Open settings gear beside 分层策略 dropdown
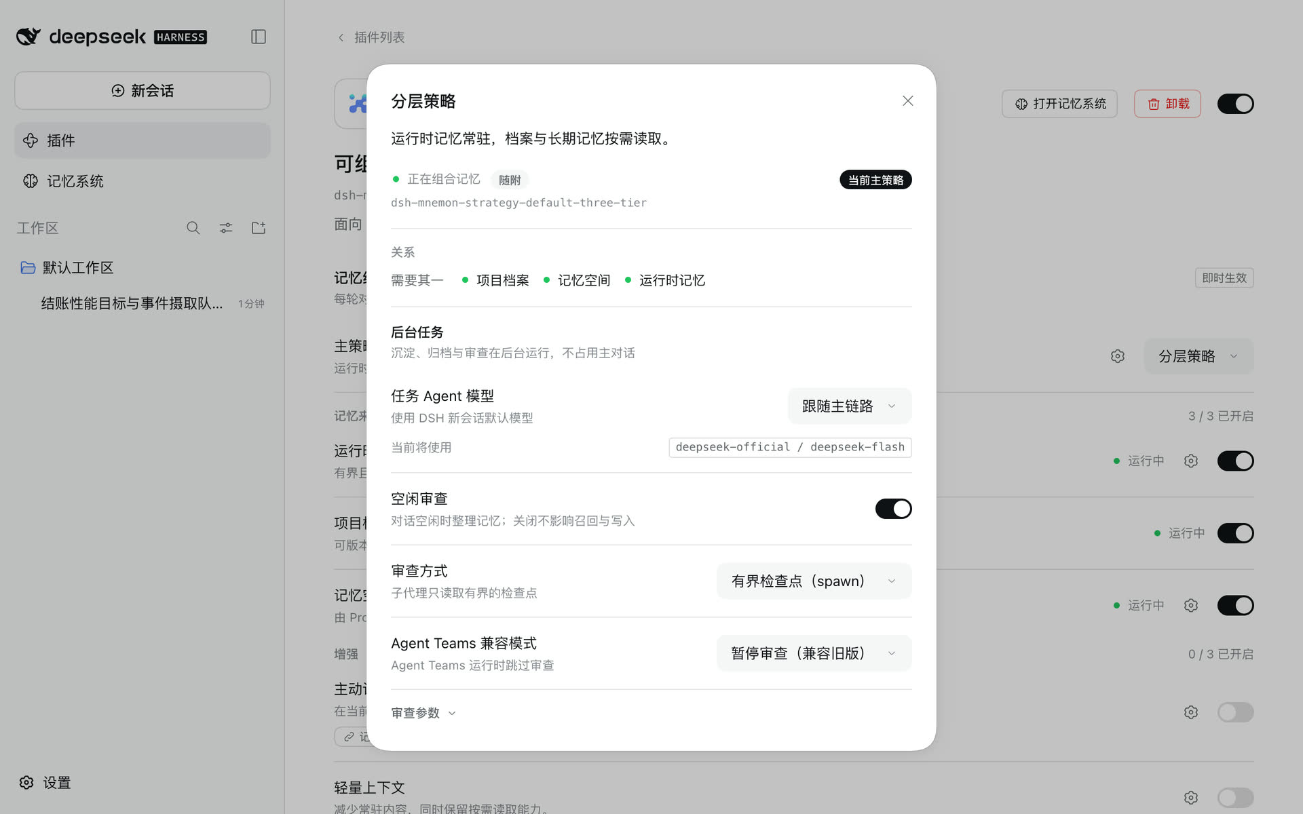This screenshot has height=814, width=1303. tap(1118, 356)
